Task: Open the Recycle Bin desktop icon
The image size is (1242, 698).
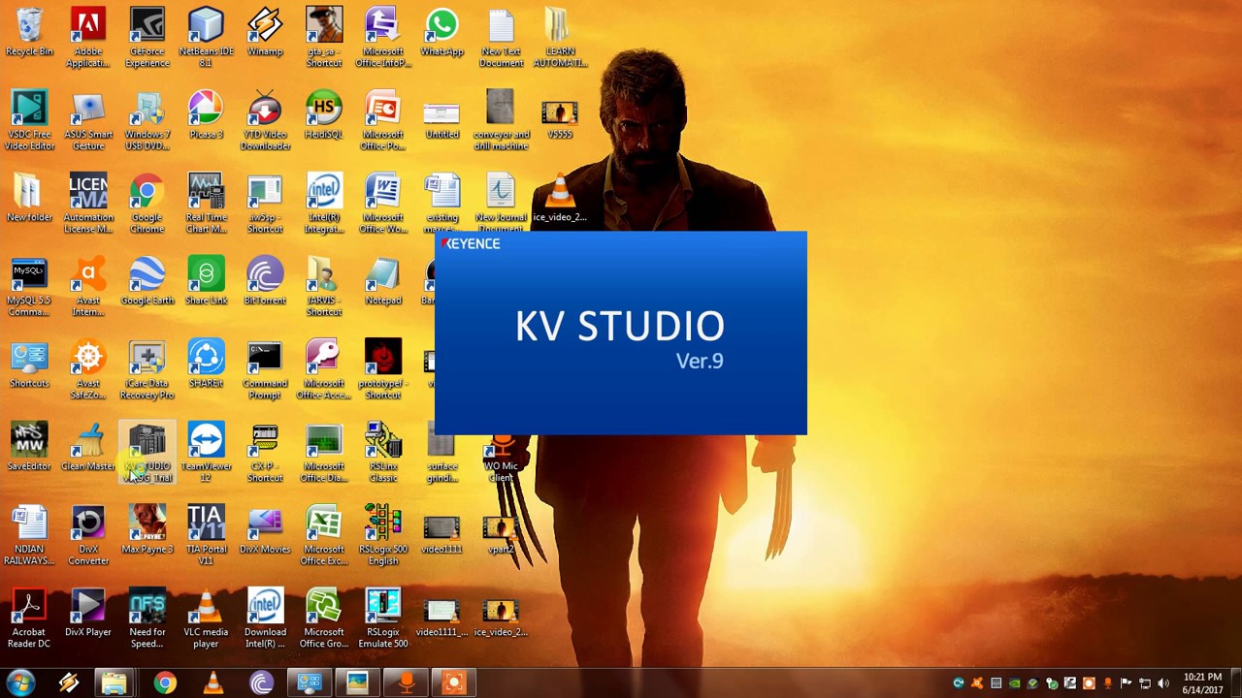Action: click(29, 33)
